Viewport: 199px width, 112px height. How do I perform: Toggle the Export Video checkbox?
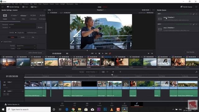pyautogui.click(x=2, y=42)
